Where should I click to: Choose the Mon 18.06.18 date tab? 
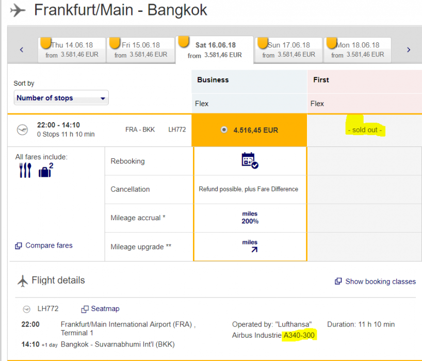[x=358, y=50]
